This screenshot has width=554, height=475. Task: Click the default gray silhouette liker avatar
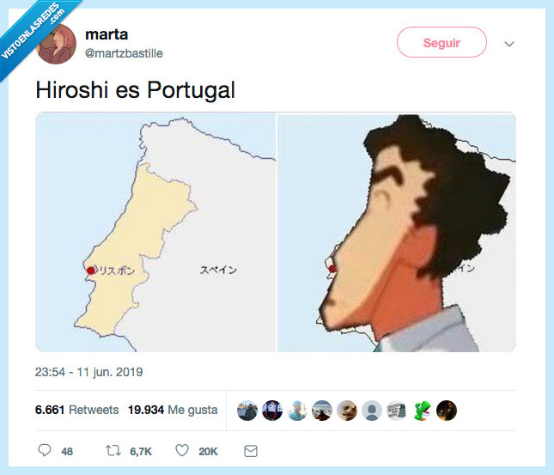pos(372,411)
